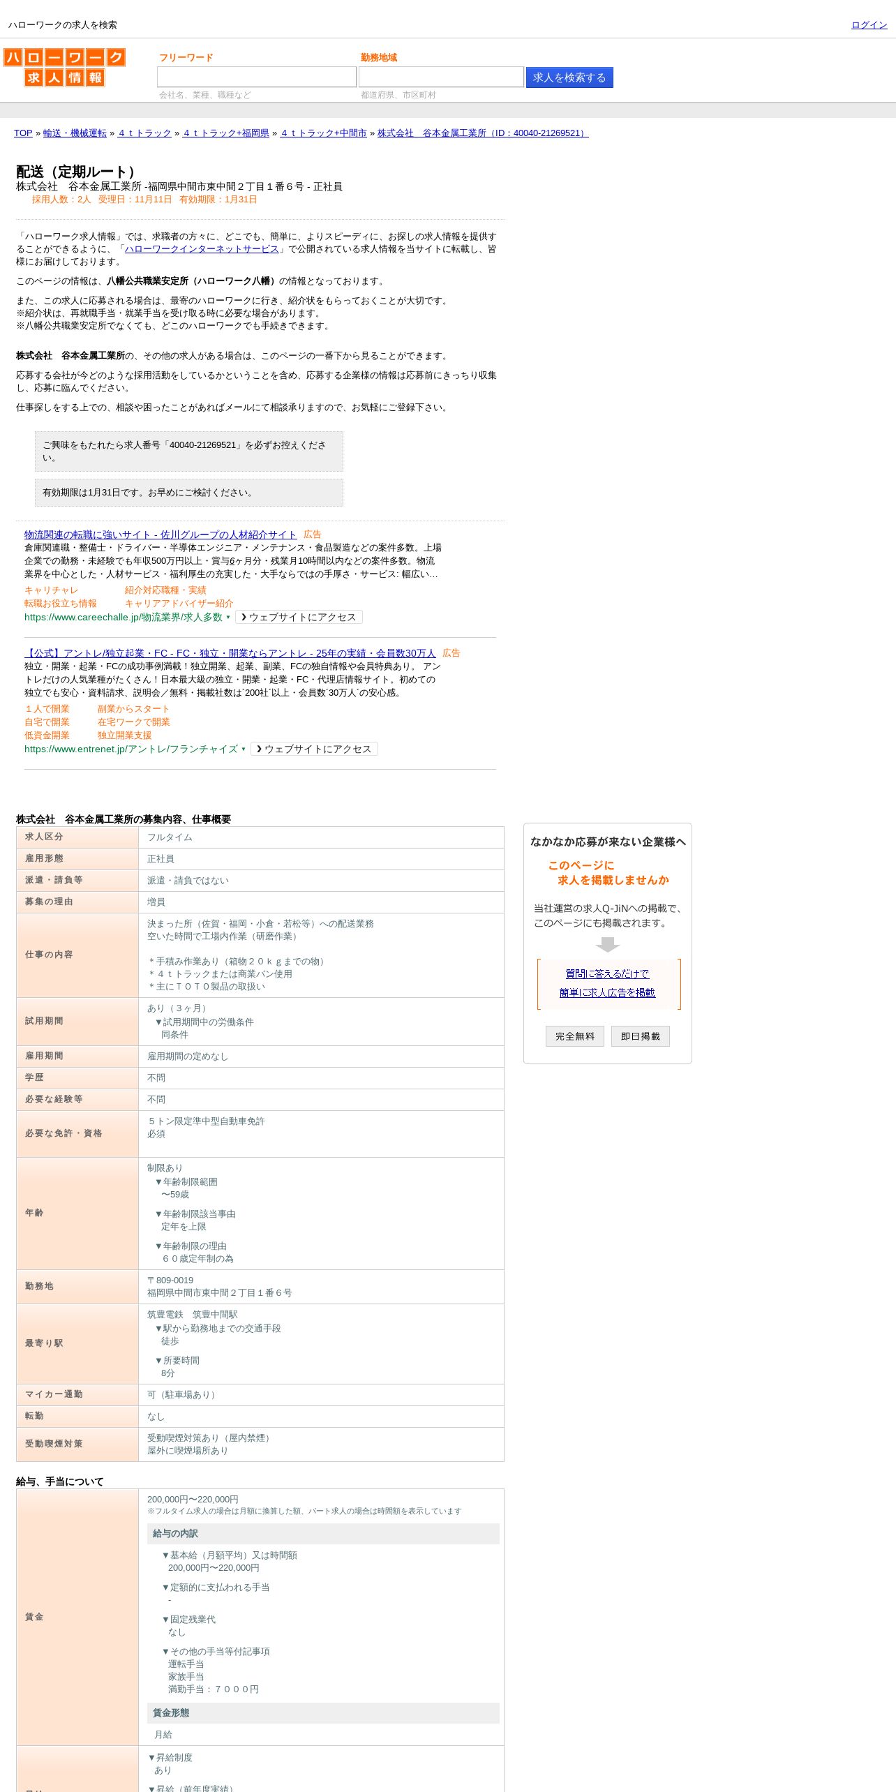Open 質問に答えるだけで link
This screenshot has width=896, height=1792.
pyautogui.click(x=607, y=974)
